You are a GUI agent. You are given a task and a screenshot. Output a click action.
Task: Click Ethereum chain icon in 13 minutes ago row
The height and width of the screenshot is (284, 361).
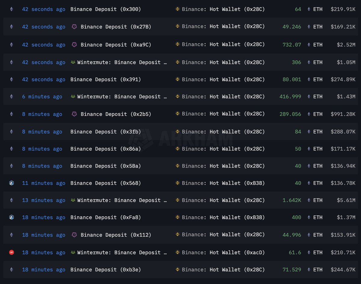[x=11, y=200]
